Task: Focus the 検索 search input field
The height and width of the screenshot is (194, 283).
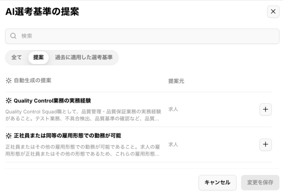Action: click(x=147, y=36)
